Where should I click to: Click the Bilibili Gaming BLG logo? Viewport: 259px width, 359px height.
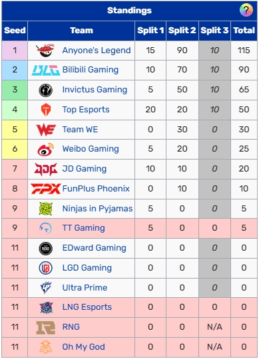(46, 70)
